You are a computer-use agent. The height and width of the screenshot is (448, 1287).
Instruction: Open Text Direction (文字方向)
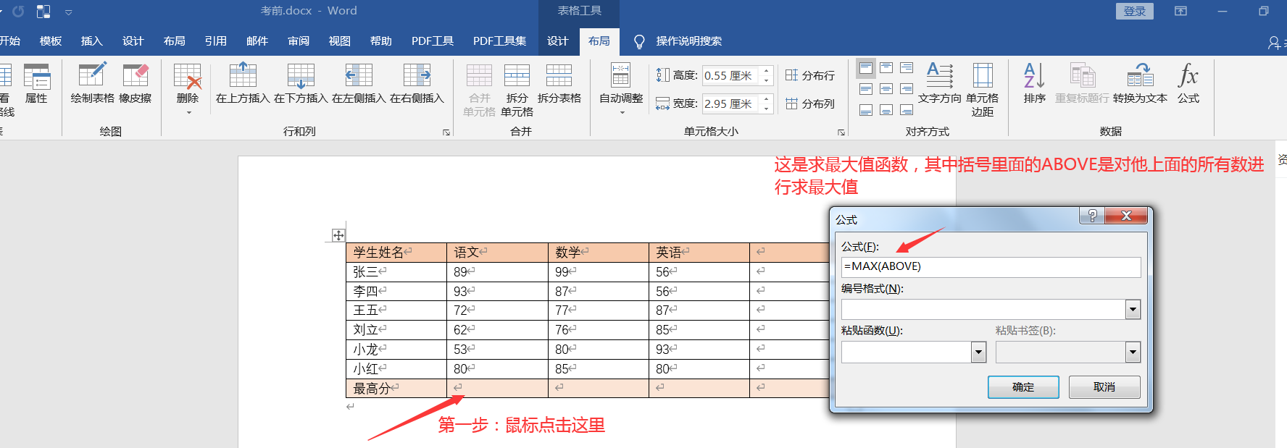pos(940,84)
